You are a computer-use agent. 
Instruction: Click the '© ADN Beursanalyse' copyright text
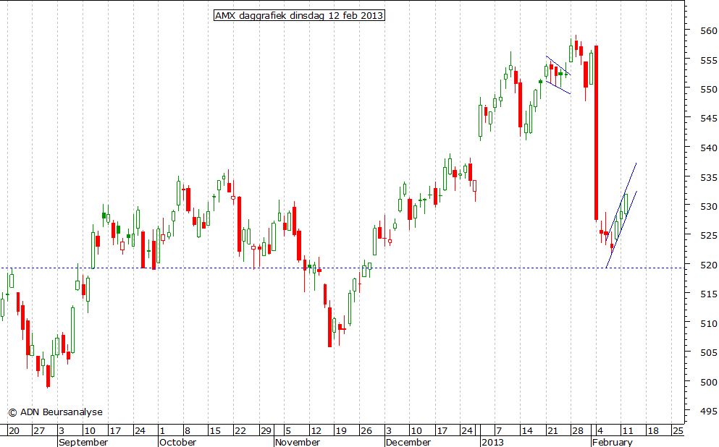[55, 412]
